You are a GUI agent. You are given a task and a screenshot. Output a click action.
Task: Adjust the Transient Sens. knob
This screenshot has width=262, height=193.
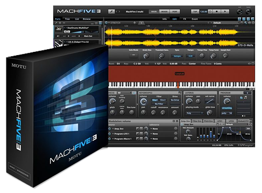[x=162, y=56]
